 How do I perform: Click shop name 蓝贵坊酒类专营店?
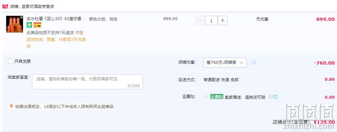pyautogui.click(x=37, y=6)
